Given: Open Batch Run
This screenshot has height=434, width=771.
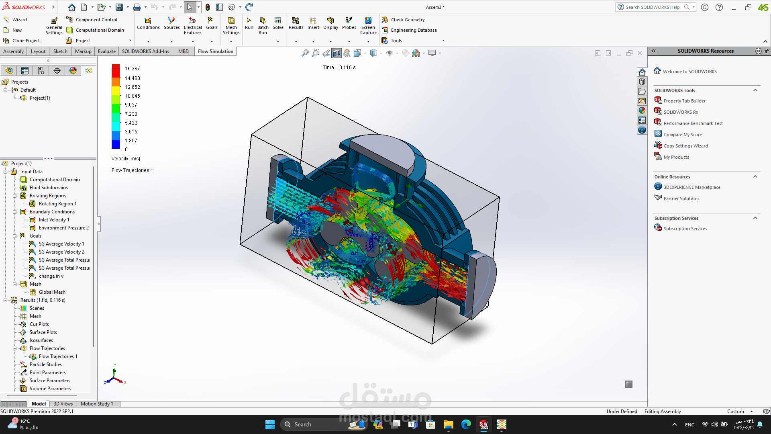Looking at the screenshot, I should [263, 26].
